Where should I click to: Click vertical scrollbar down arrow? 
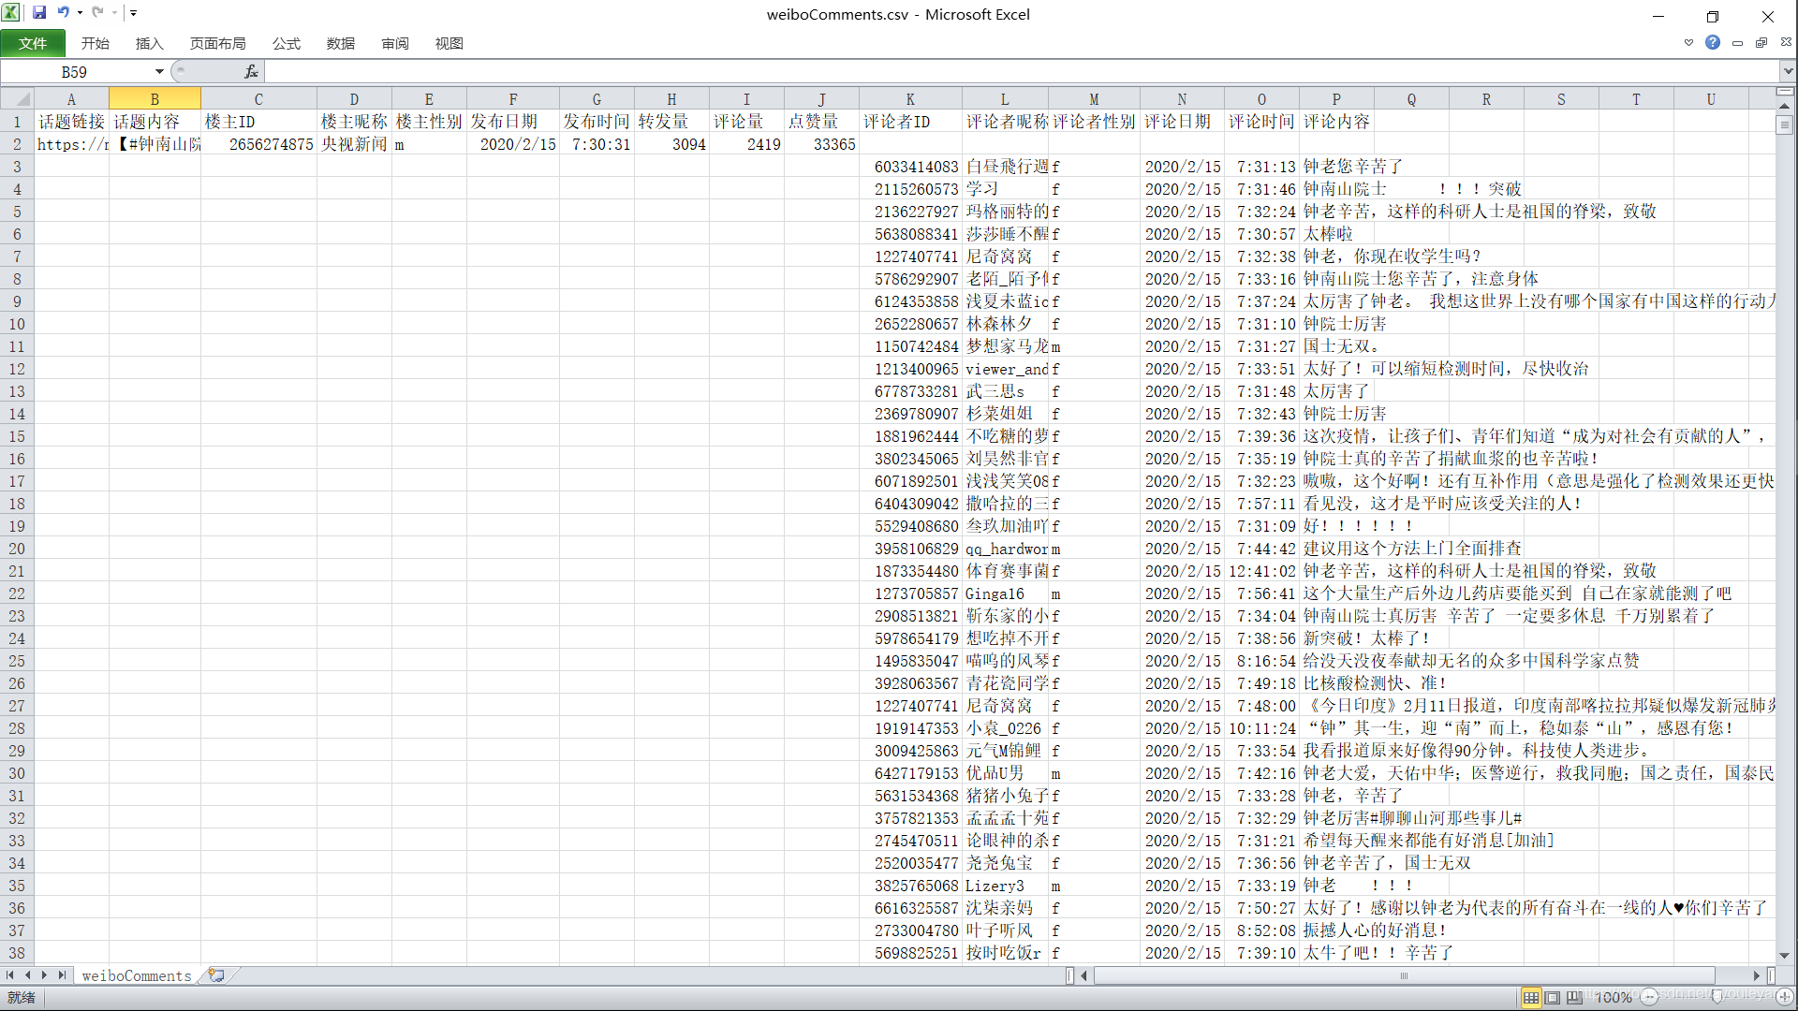[1785, 956]
